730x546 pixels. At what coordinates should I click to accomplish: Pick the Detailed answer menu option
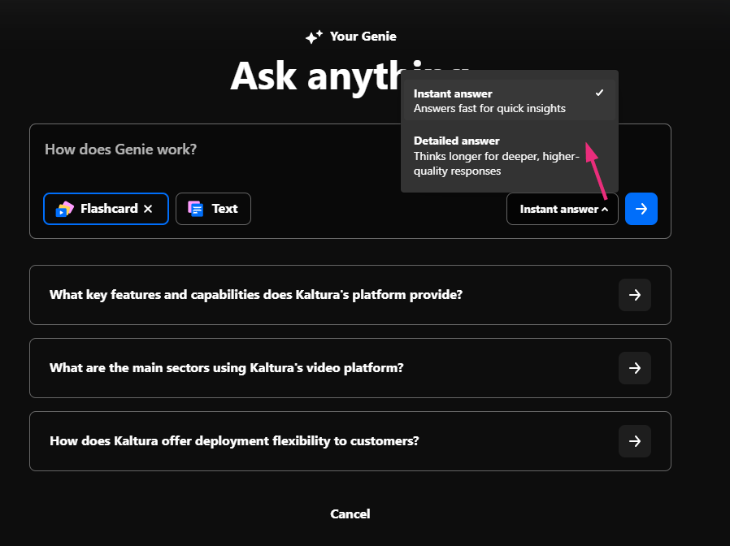pos(510,155)
